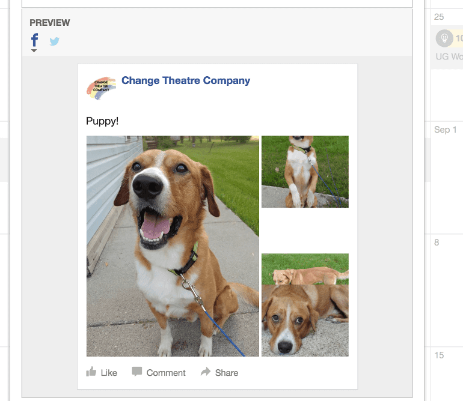Click the small caret below the Facebook icon
This screenshot has height=401, width=463.
tap(34, 51)
